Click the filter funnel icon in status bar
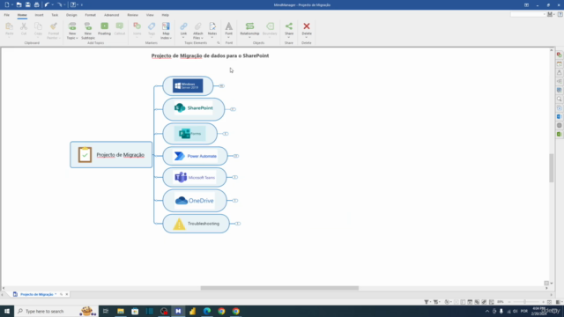Screen dimensions: 564x317 pyautogui.click(x=427, y=302)
